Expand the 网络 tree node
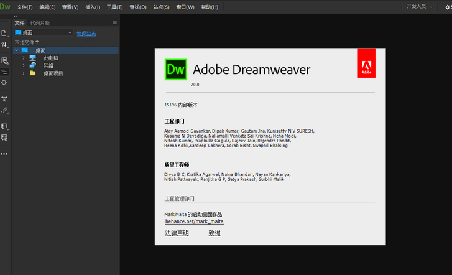Image resolution: width=452 pixels, height=275 pixels. click(x=24, y=65)
